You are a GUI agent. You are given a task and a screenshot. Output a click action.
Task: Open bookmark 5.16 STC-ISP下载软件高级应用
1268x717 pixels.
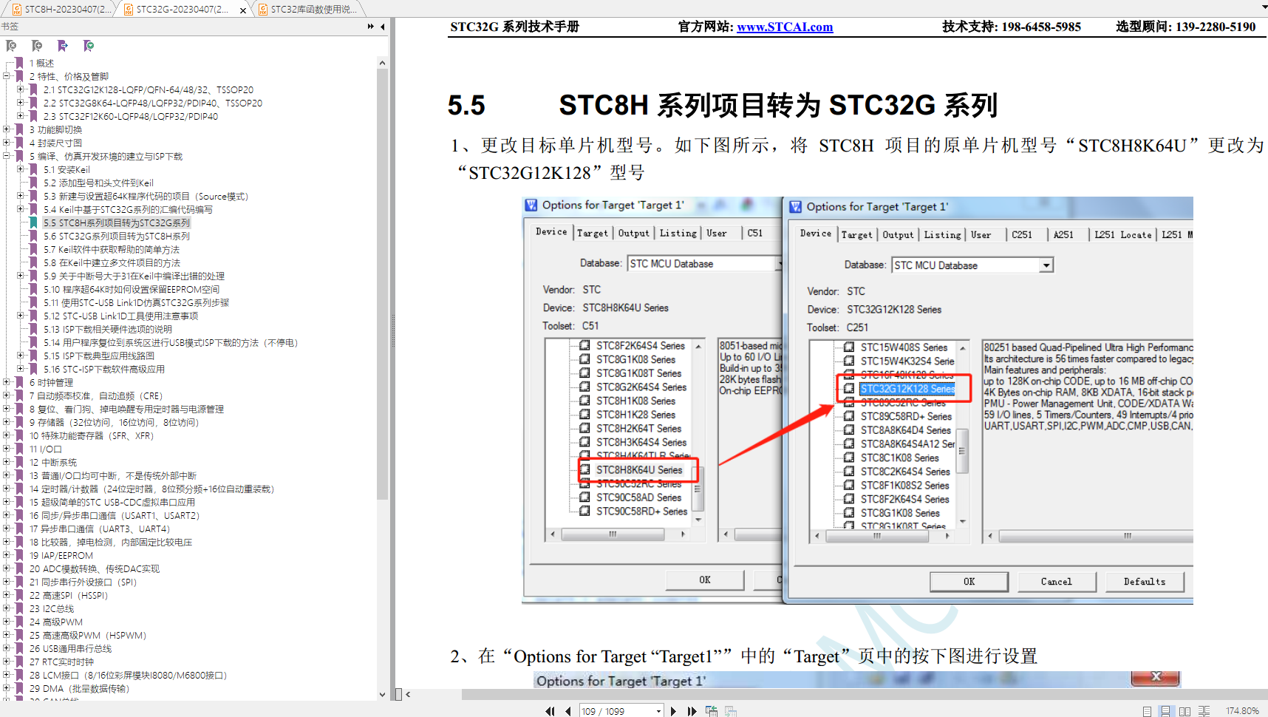(104, 369)
